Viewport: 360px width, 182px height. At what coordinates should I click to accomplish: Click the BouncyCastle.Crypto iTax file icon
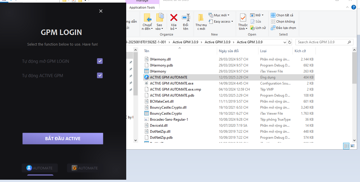(146, 113)
